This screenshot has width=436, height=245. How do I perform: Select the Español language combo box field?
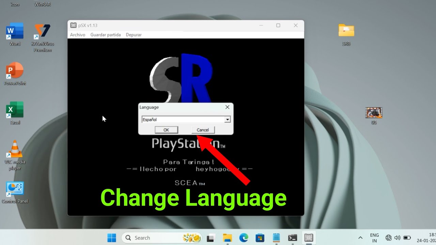(186, 119)
